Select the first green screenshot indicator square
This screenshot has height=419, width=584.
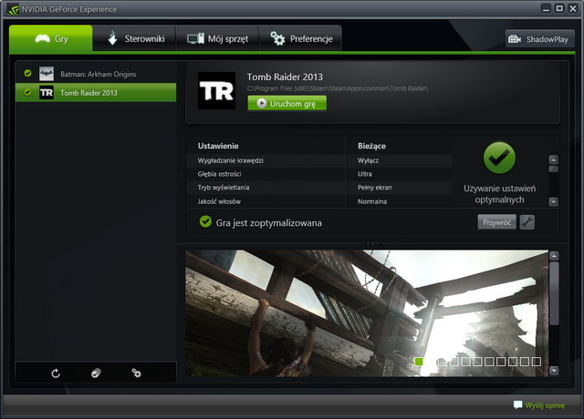pos(419,362)
